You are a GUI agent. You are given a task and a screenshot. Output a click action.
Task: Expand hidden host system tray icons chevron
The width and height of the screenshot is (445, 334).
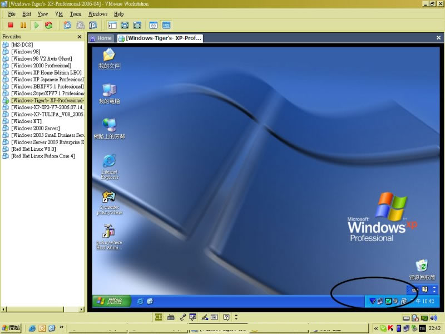[376, 328]
